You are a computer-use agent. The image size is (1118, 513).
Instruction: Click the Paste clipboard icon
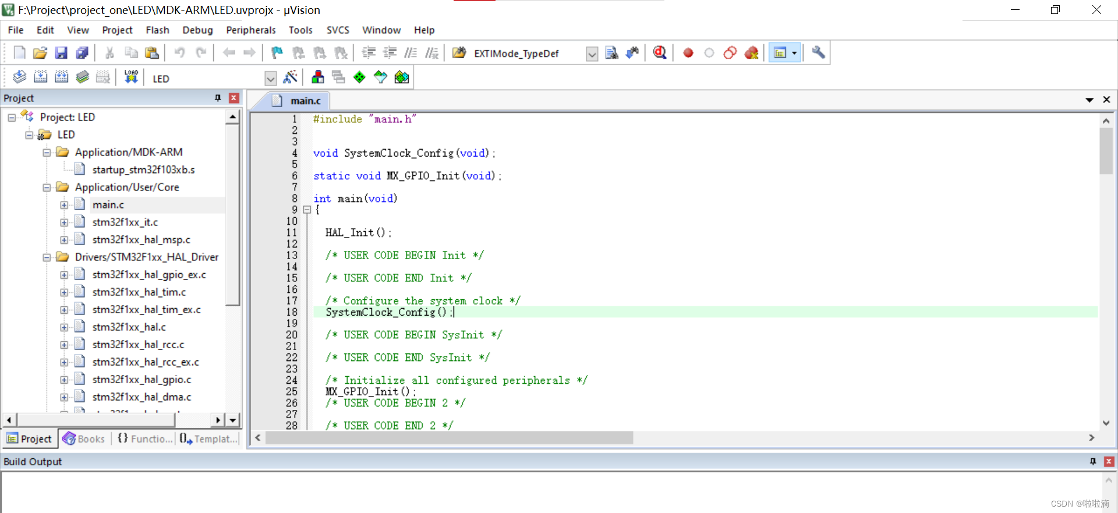coord(152,53)
